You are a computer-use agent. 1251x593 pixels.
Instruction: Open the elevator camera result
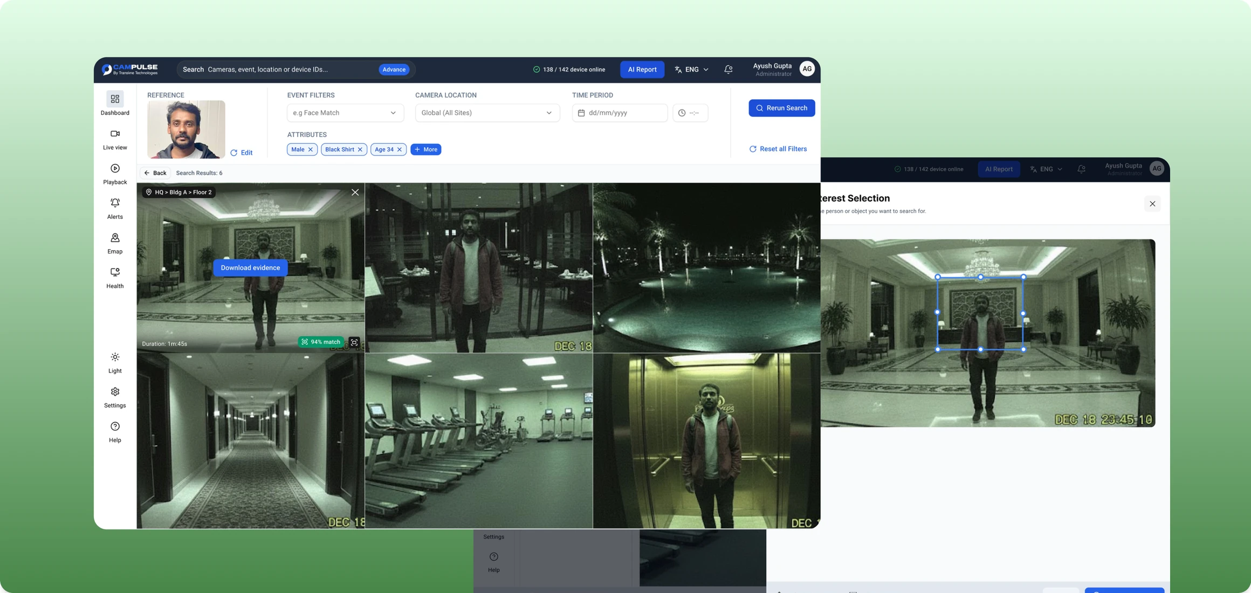tap(707, 441)
